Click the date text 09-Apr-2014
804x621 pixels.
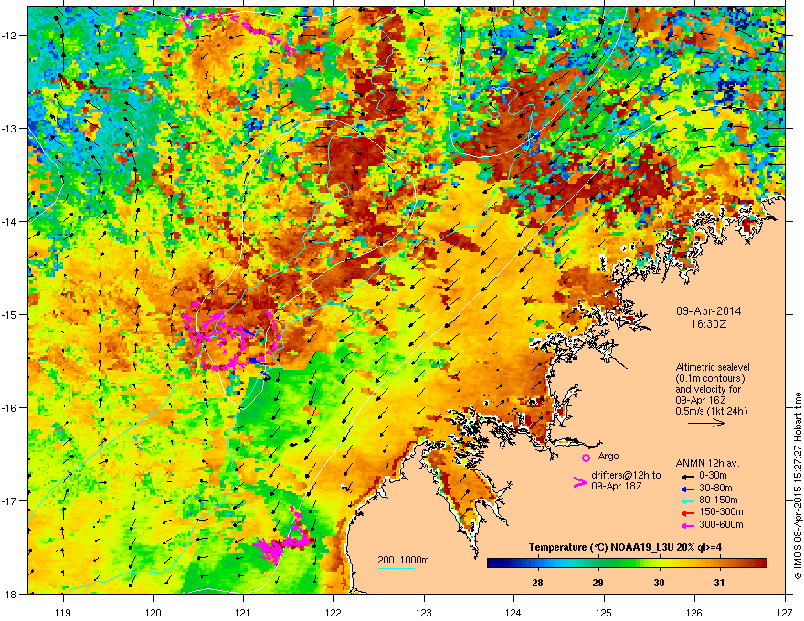[x=708, y=311]
